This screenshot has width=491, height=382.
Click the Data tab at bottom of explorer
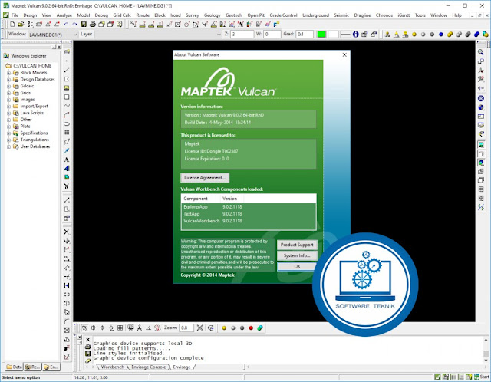15,367
